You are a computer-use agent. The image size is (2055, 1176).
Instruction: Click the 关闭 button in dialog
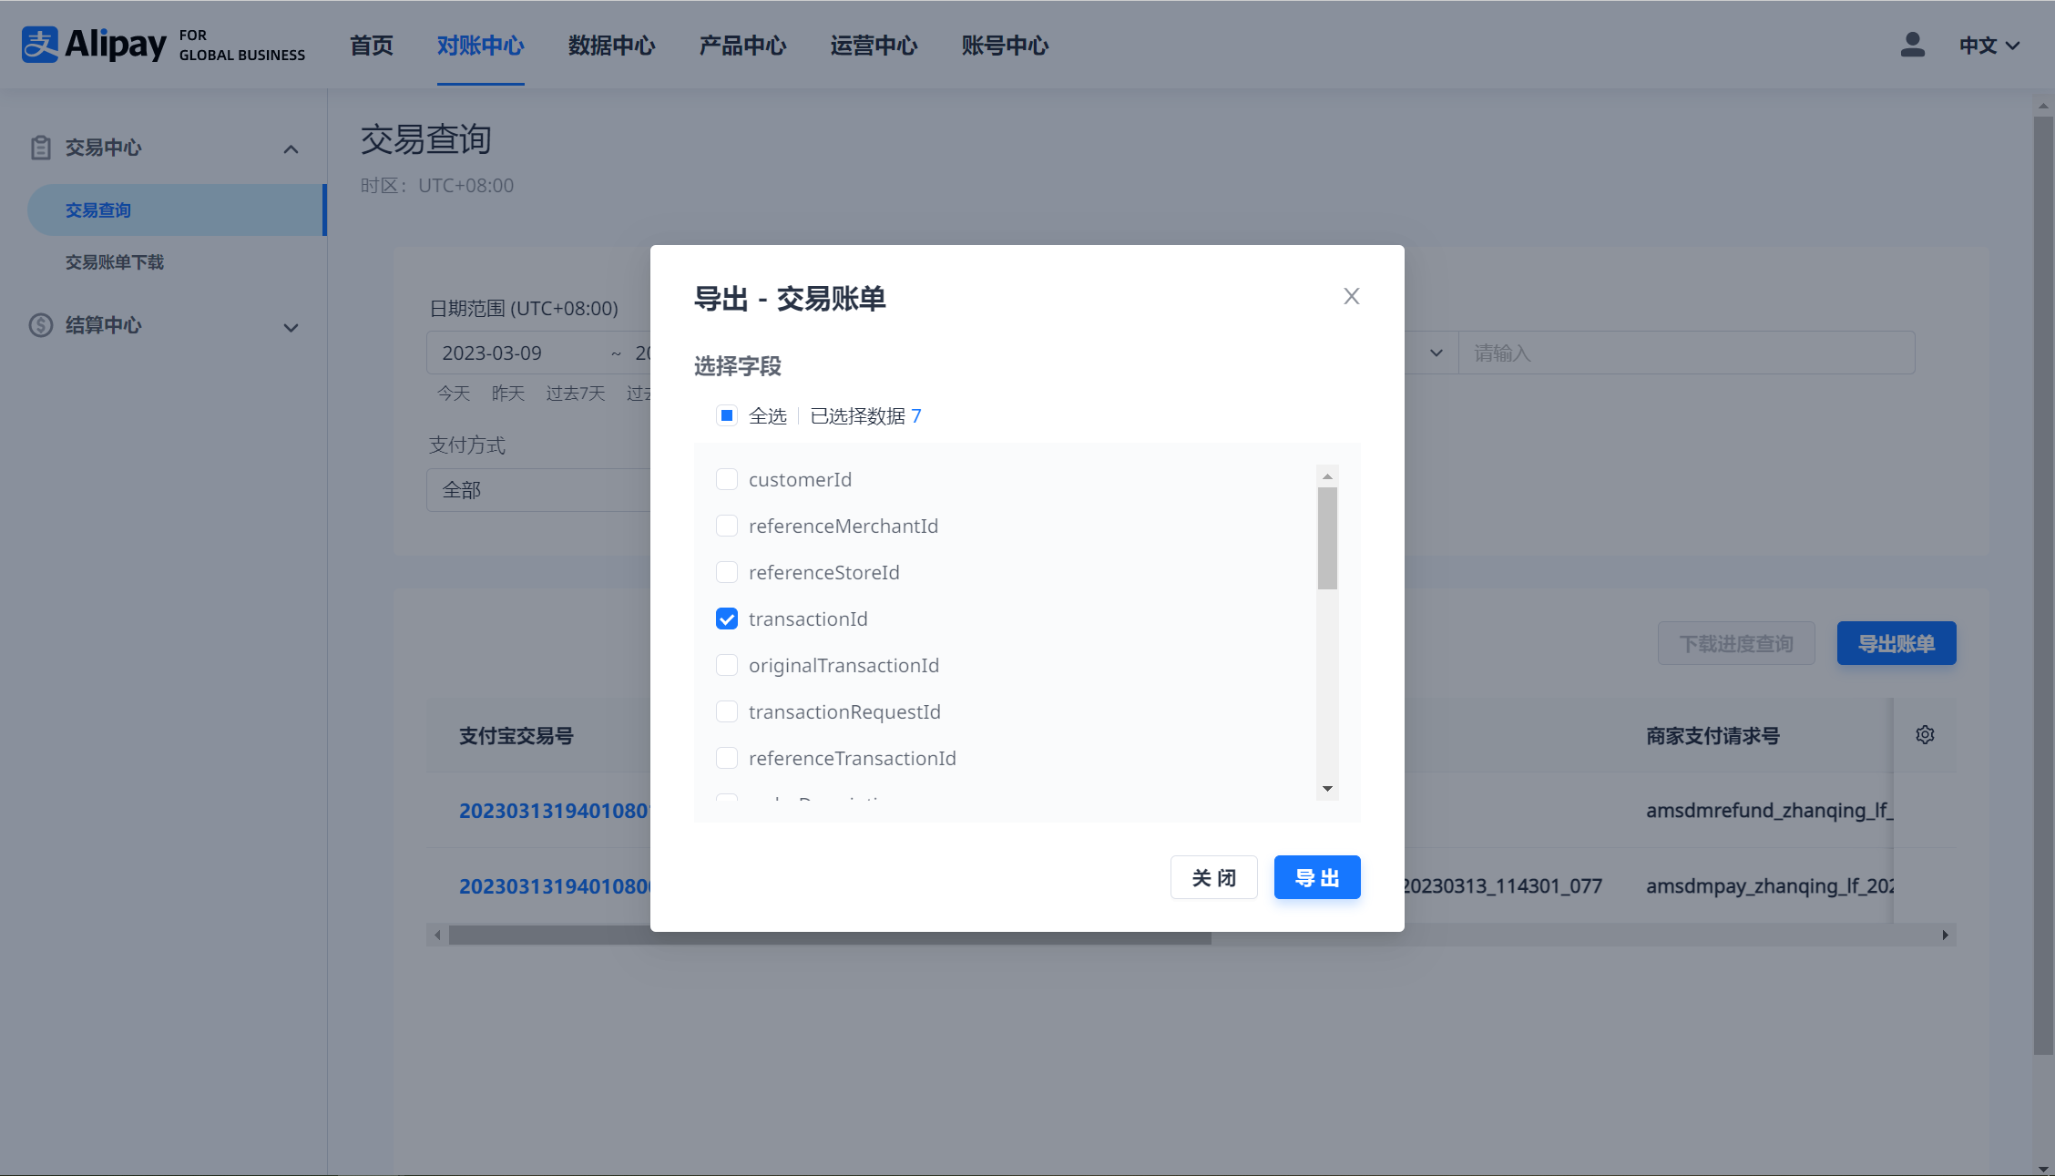(1213, 877)
